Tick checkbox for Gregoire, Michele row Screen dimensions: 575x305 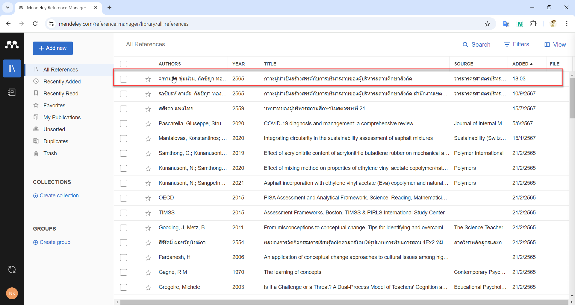123,287
